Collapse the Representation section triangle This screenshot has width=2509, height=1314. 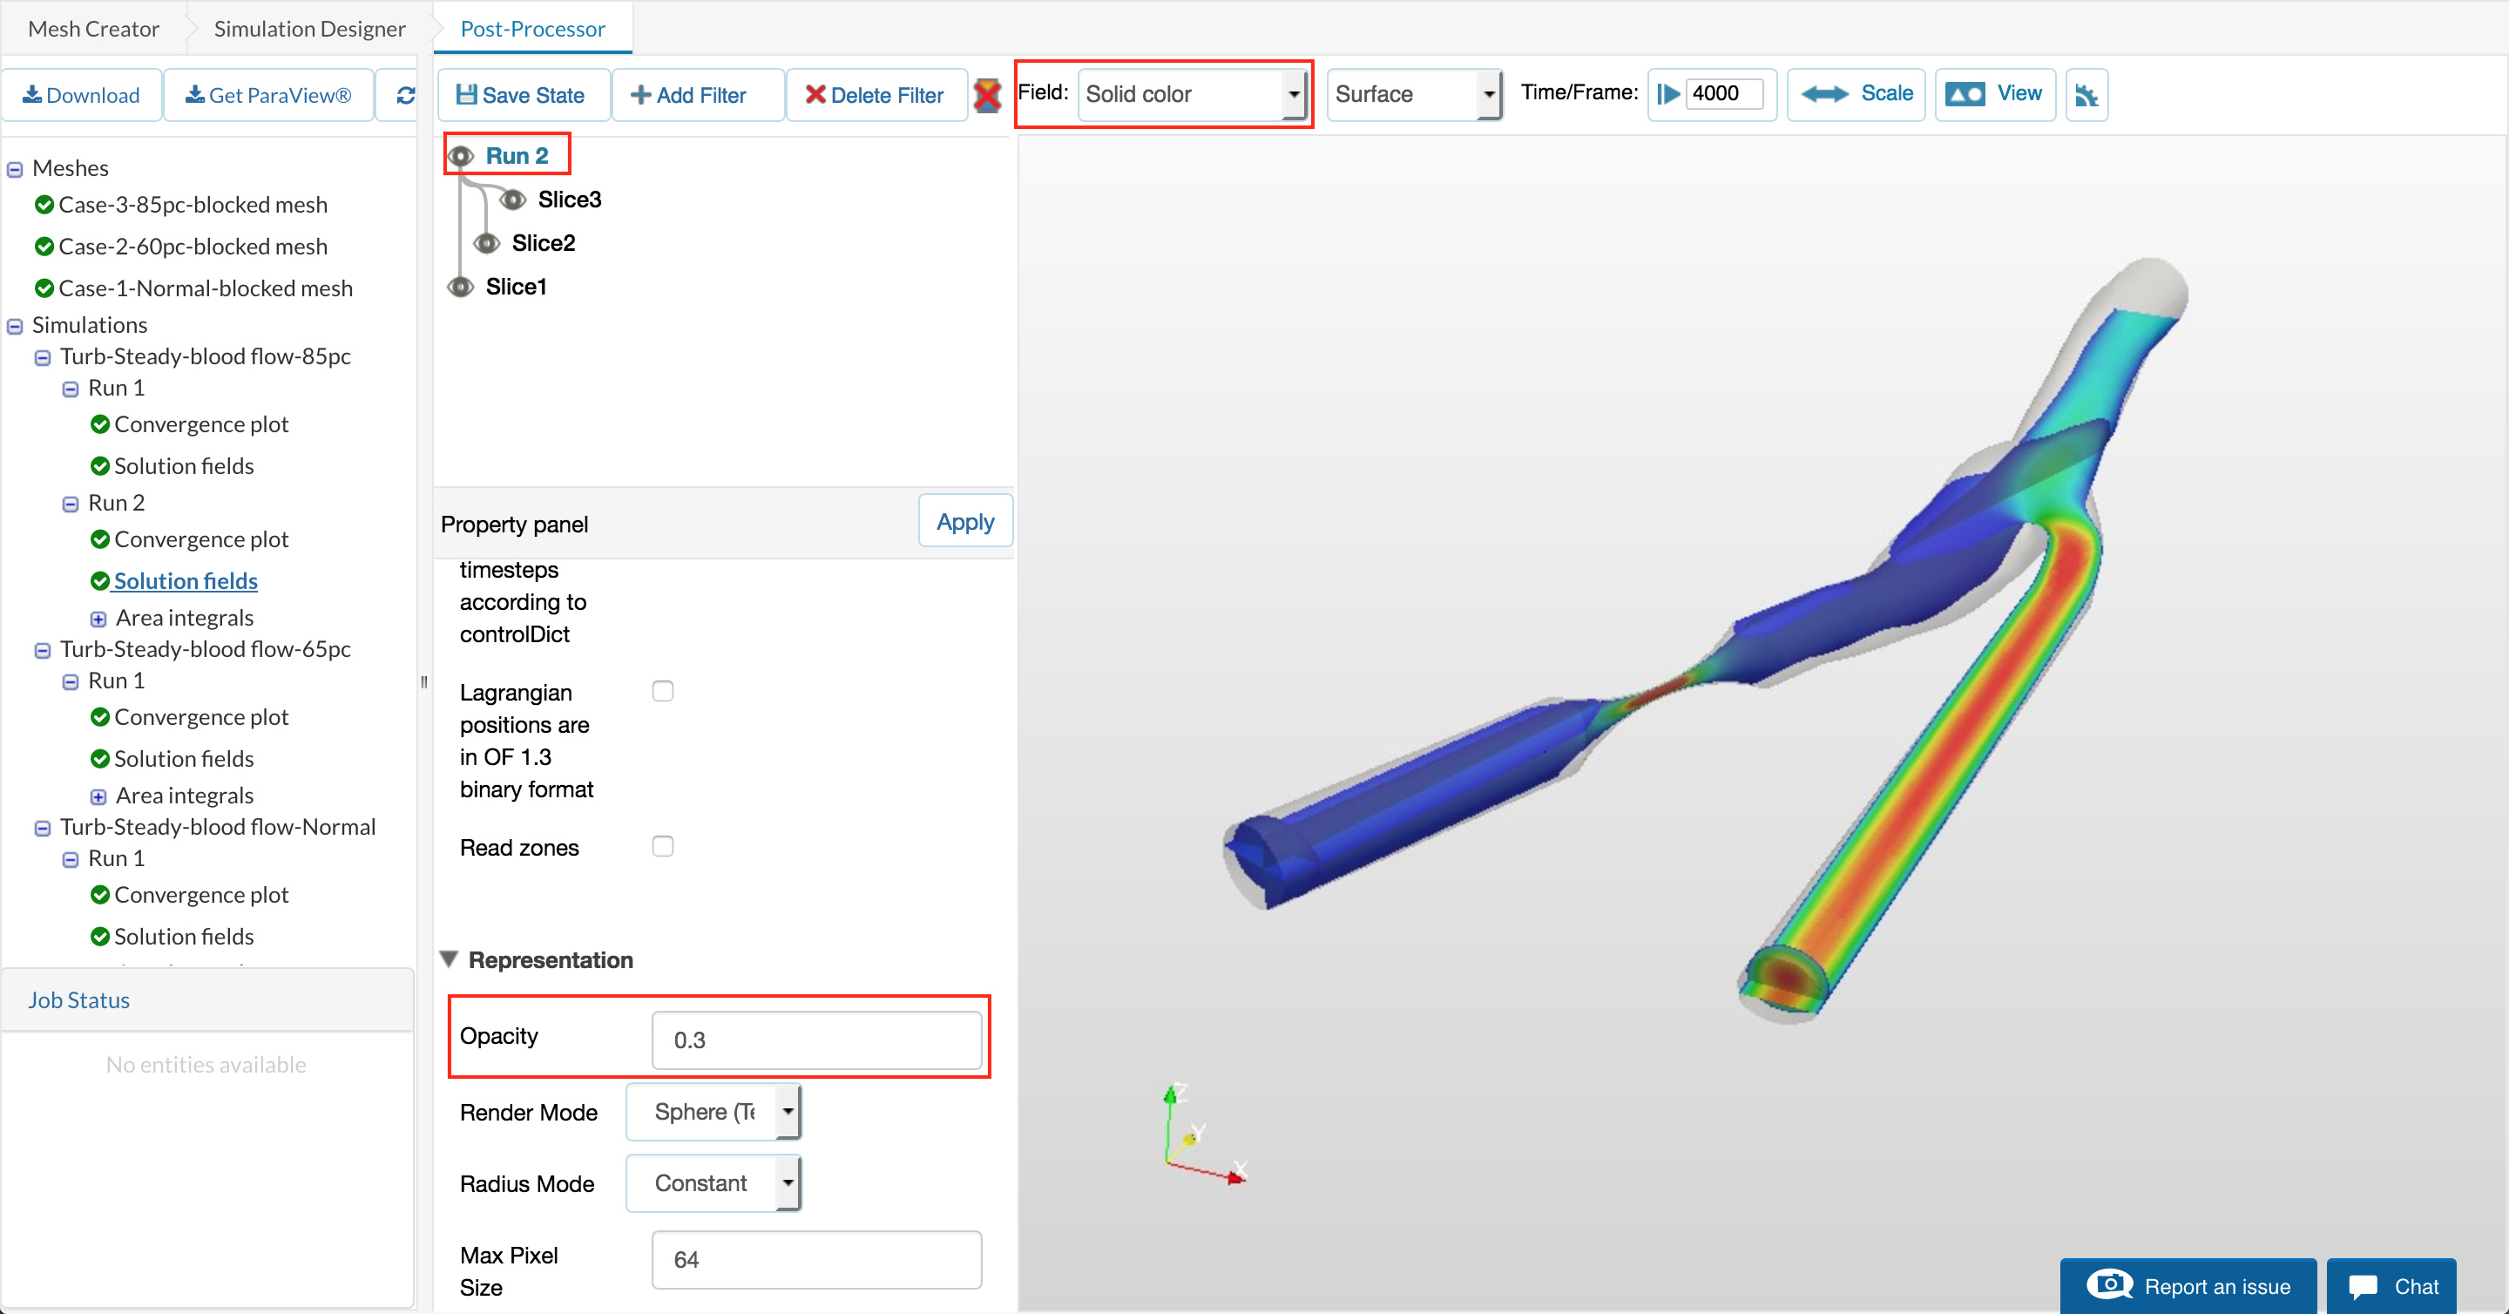[449, 958]
